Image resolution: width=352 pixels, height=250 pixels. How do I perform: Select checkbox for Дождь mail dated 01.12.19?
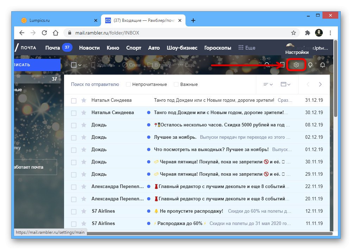click(x=74, y=150)
